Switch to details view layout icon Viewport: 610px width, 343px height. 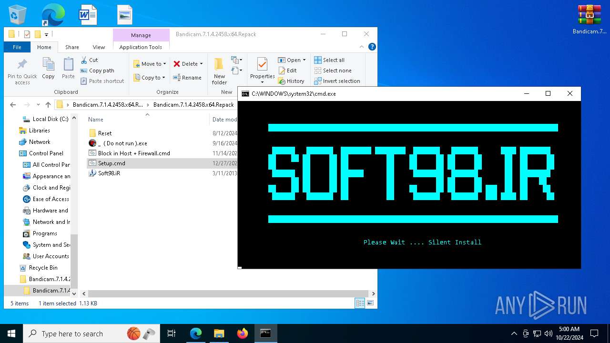(360, 303)
